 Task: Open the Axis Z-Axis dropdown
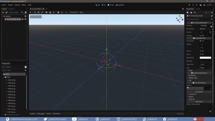click(205, 68)
